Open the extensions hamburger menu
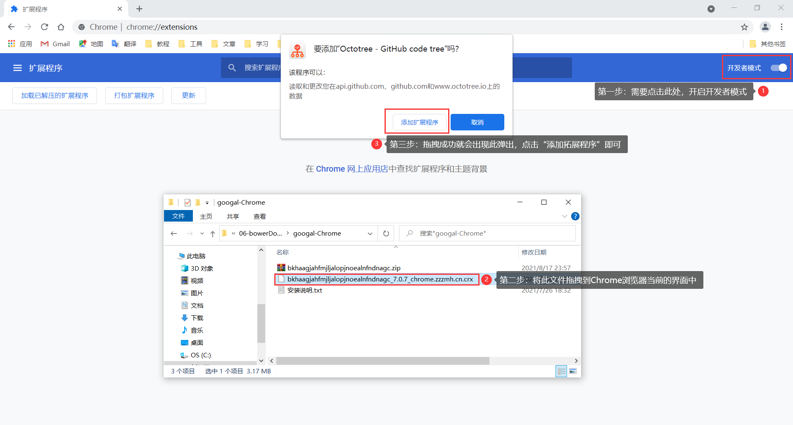 (17, 68)
